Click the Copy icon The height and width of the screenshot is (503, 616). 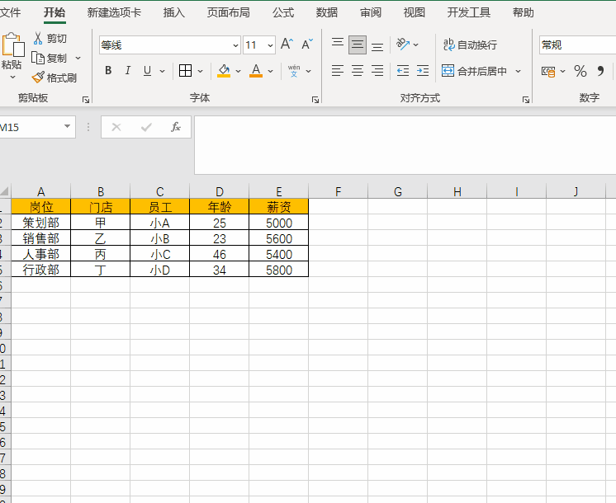38,58
